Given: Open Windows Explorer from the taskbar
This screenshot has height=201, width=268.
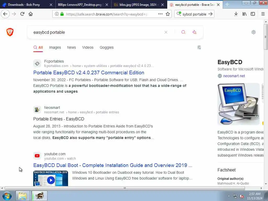Looking at the screenshot, I should (23, 196).
